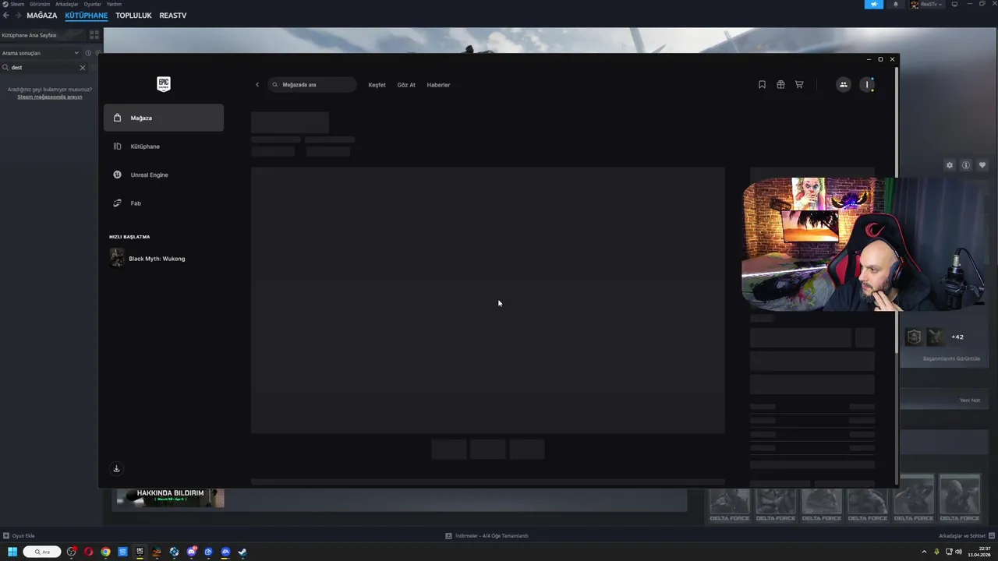The height and width of the screenshot is (561, 998).
Task: Switch to Epic Games taskbar icon
Action: point(140,552)
